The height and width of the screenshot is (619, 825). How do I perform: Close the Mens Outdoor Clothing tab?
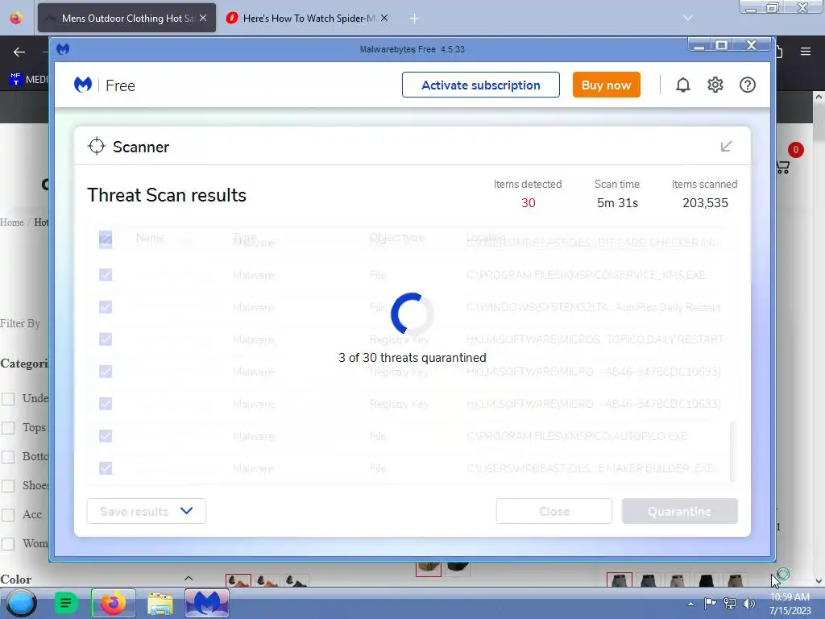click(x=203, y=18)
